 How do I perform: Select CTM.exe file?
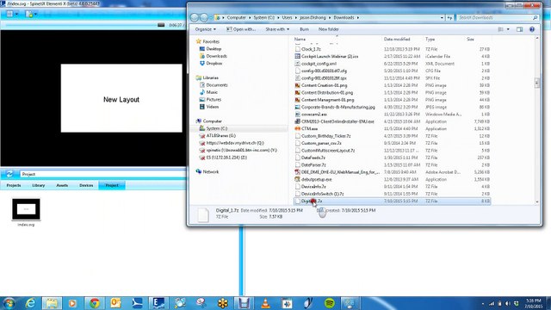(309, 128)
